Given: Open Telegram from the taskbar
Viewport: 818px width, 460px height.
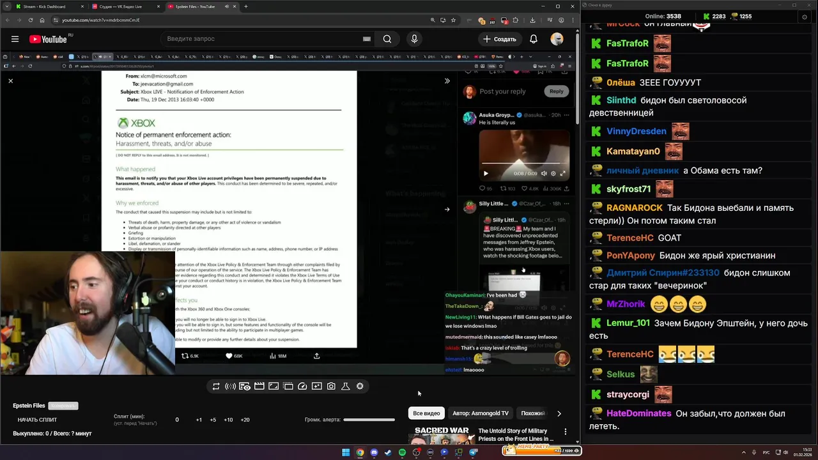Looking at the screenshot, I should pos(474,452).
